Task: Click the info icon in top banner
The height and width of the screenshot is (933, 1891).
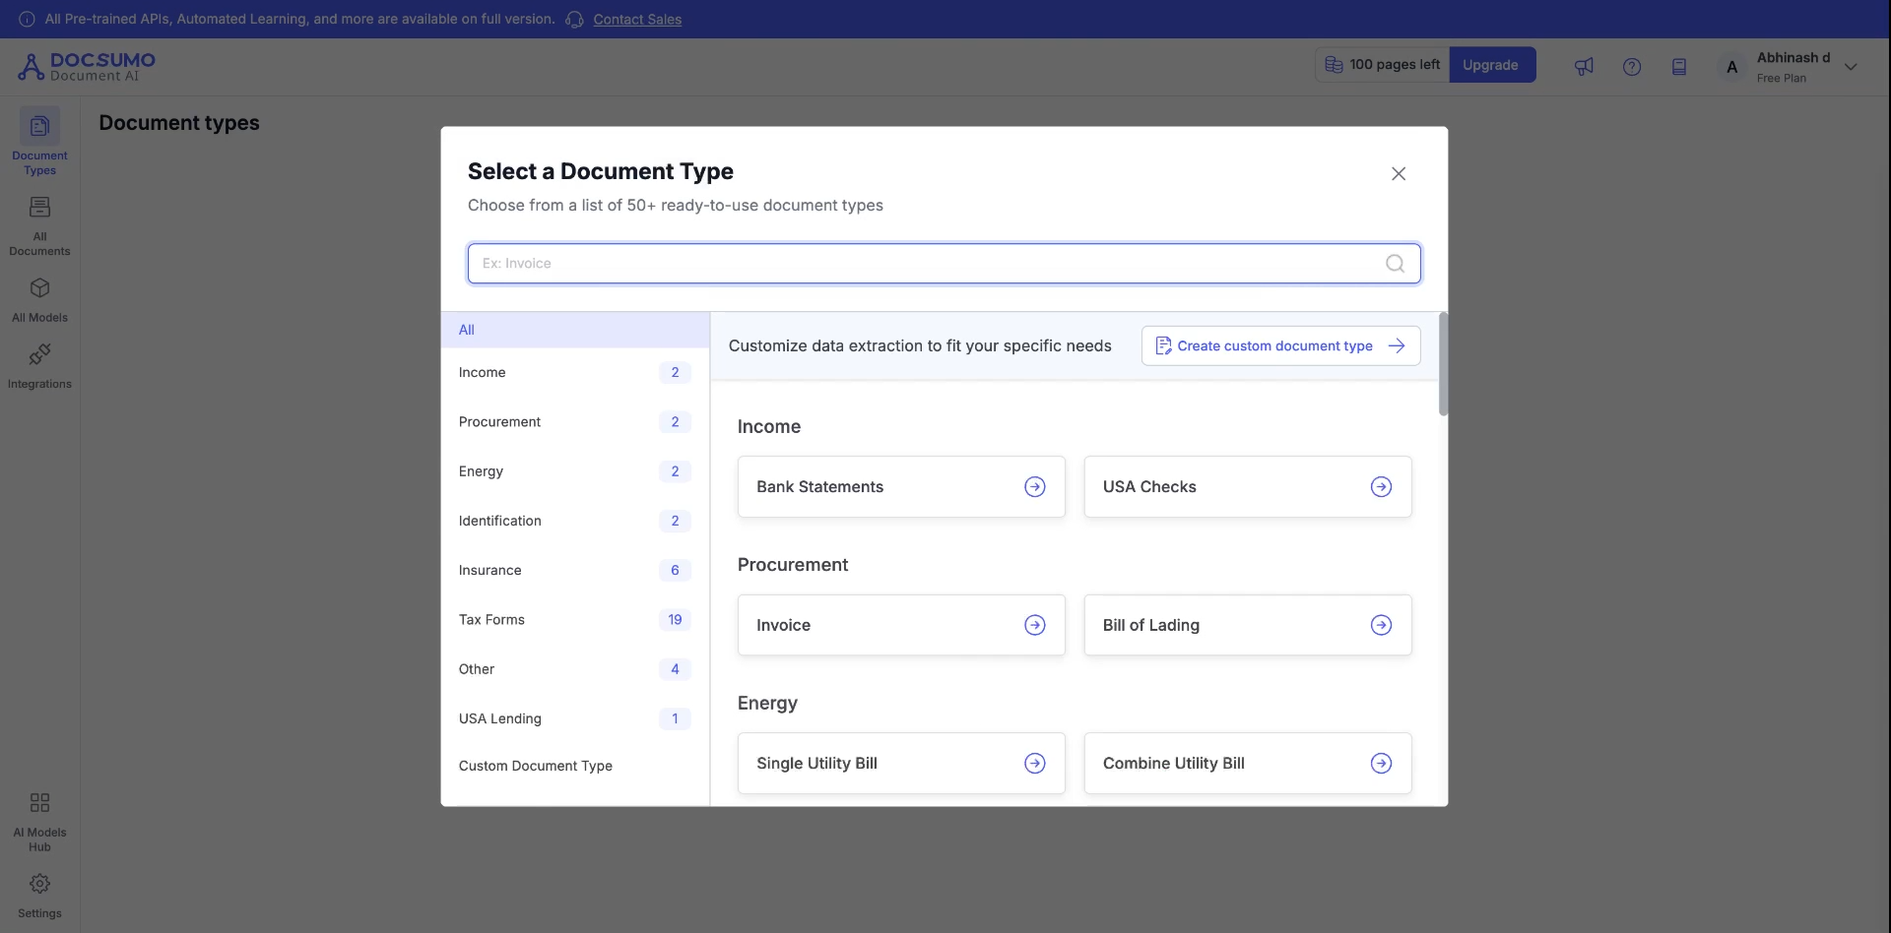Action: 27,19
